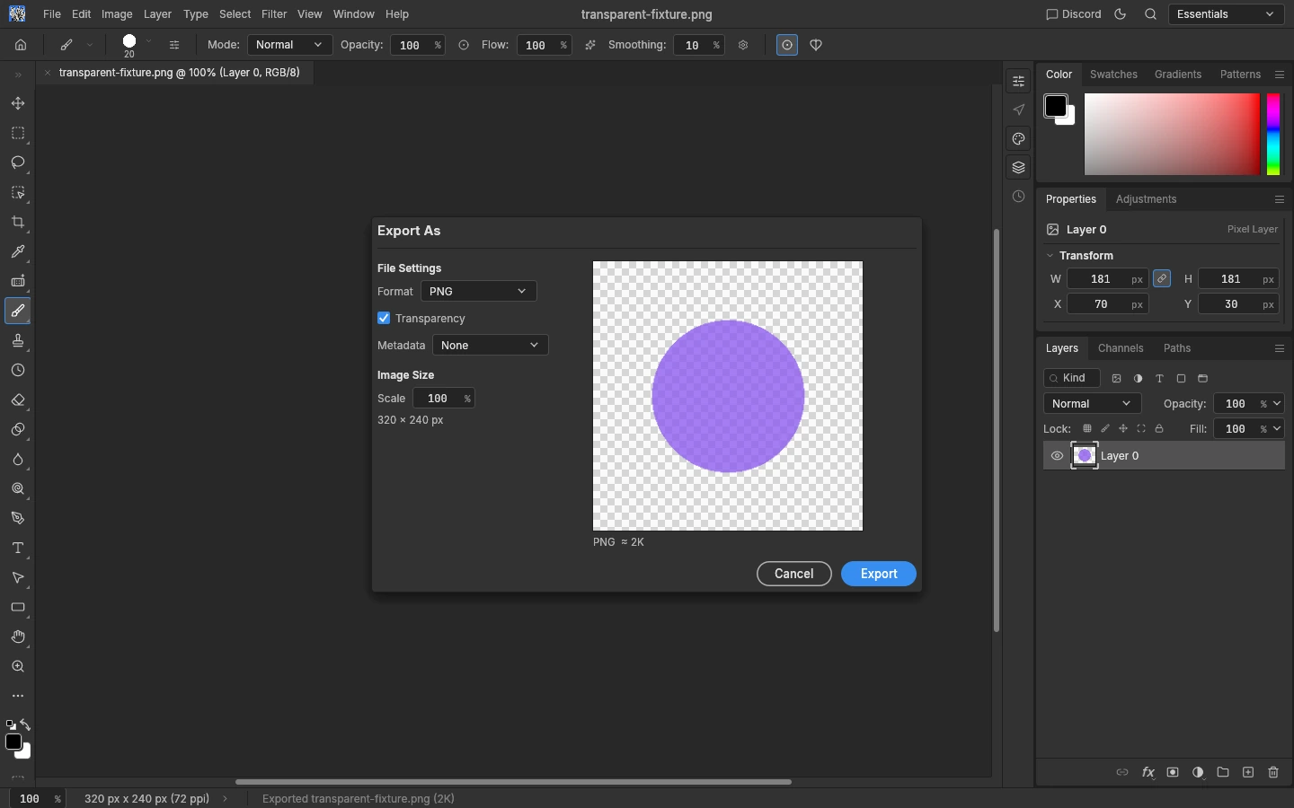Toggle lock transparent pixels icon
The height and width of the screenshot is (808, 1294).
click(x=1087, y=429)
